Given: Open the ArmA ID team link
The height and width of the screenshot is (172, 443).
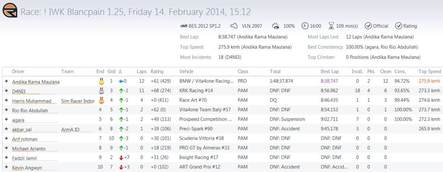Looking at the screenshot, I should coord(71,129).
